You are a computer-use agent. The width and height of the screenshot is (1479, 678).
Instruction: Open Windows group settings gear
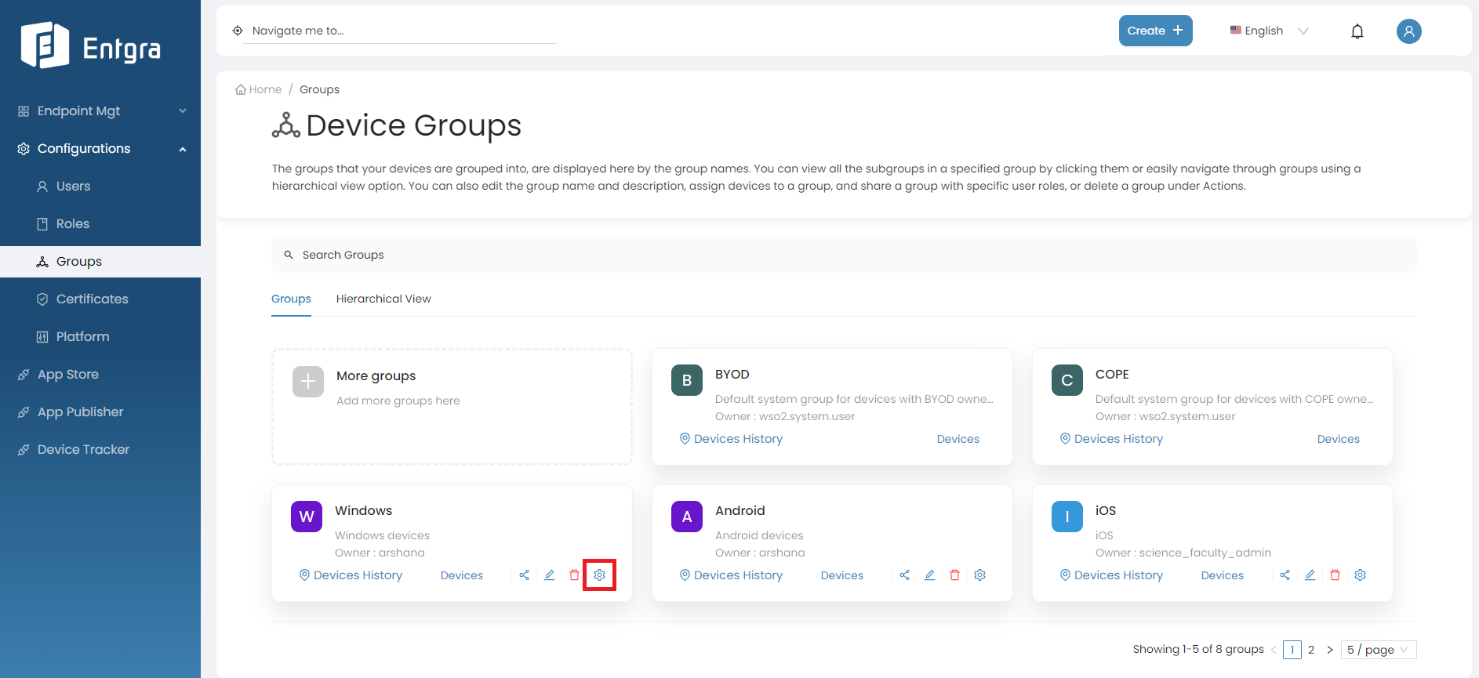point(600,575)
